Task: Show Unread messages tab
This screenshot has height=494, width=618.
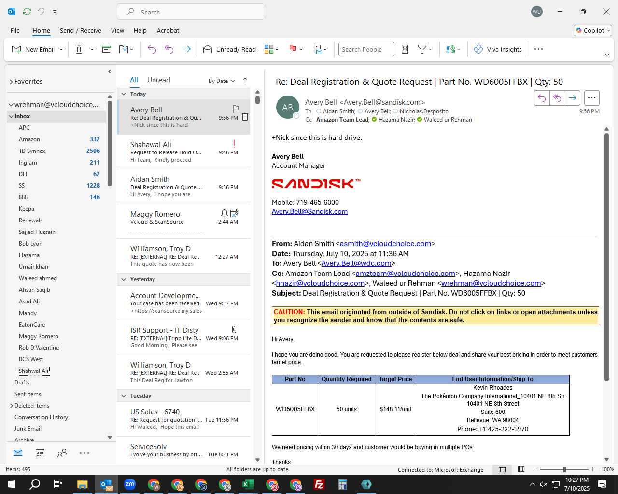Action: 158,80
